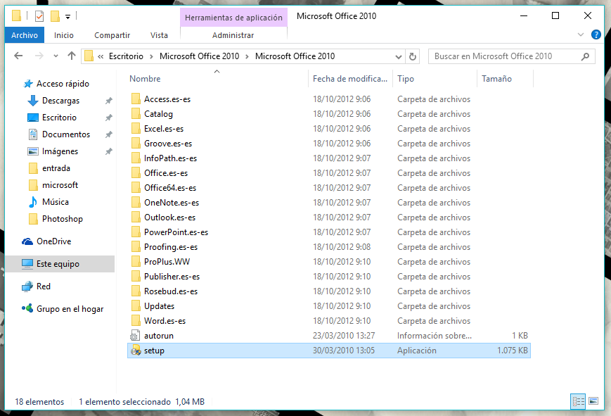Collapse the ribbon with the chevron
This screenshot has width=611, height=416.
581,34
